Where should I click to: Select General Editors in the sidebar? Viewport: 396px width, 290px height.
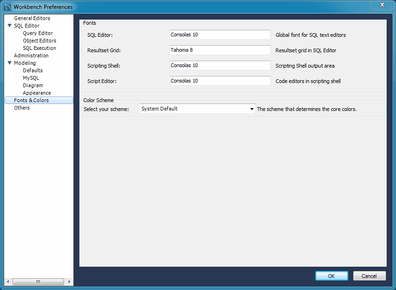[32, 18]
